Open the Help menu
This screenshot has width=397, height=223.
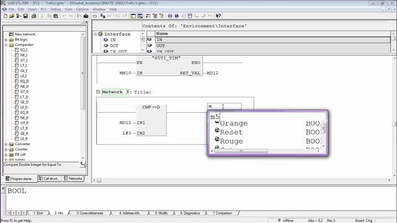(x=113, y=9)
